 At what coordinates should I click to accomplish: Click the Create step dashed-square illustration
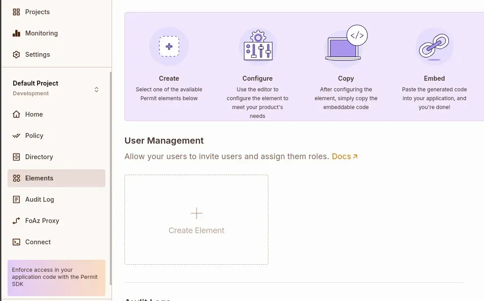[169, 47]
